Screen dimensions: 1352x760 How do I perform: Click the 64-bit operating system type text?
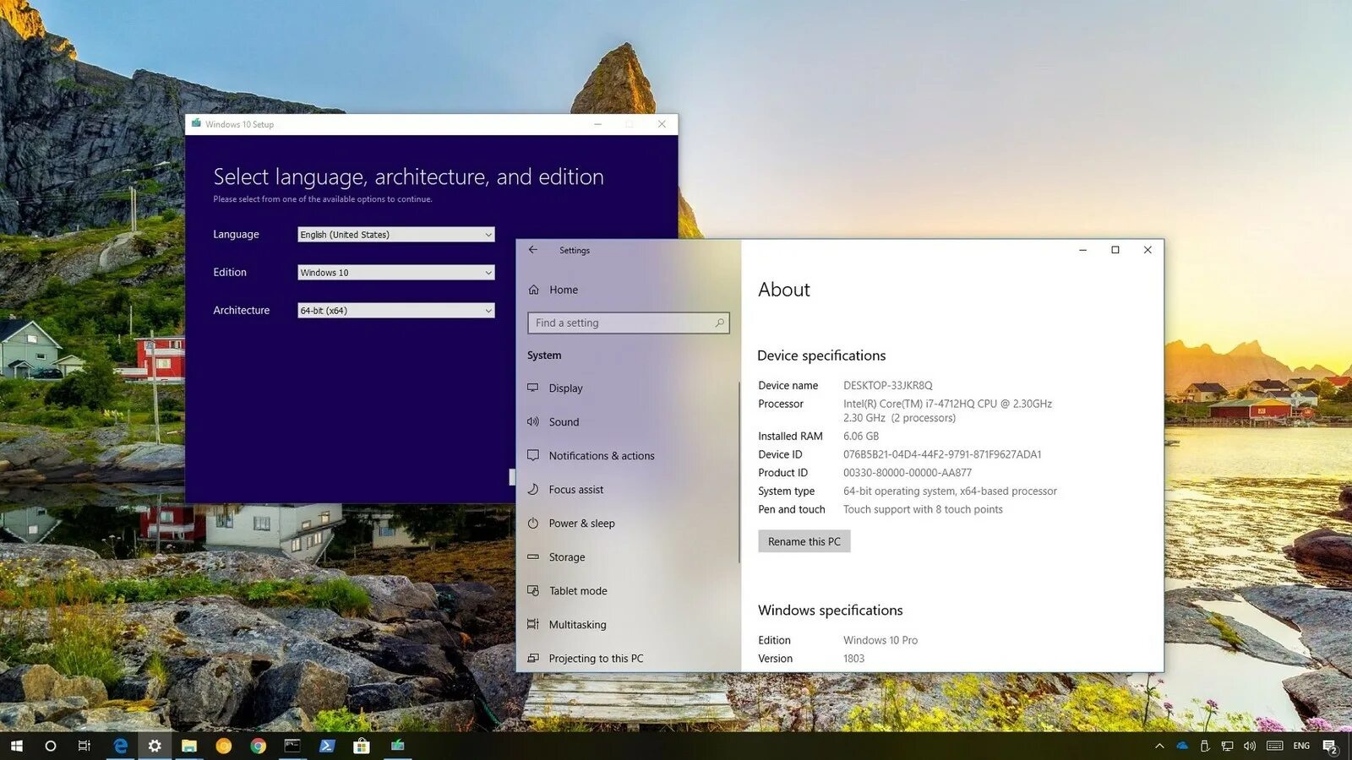[950, 491]
